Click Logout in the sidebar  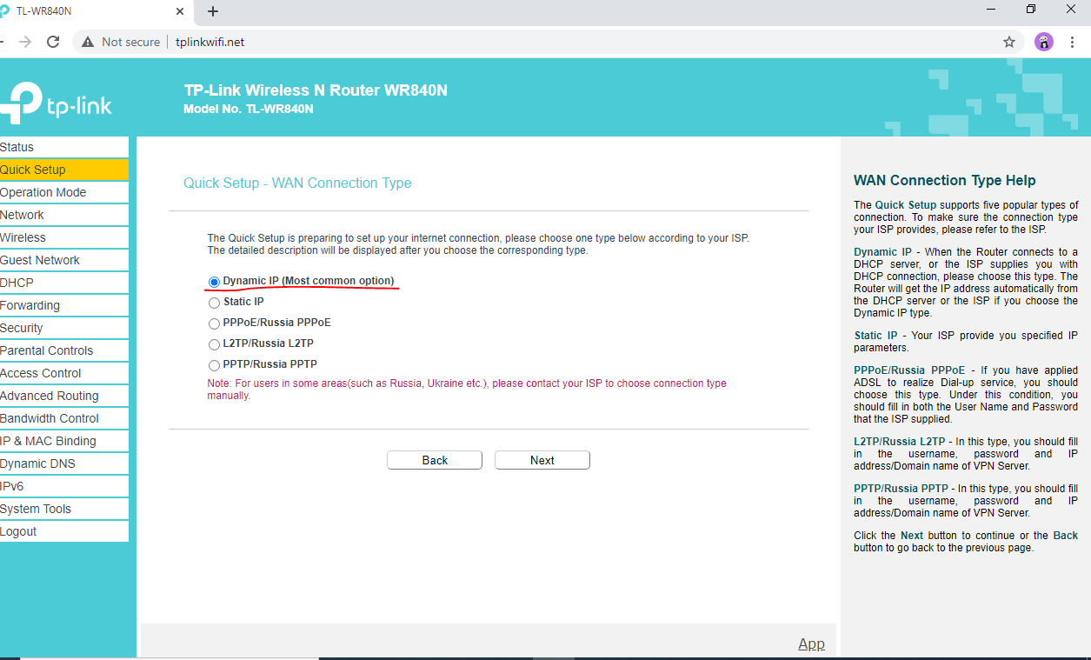click(x=64, y=531)
